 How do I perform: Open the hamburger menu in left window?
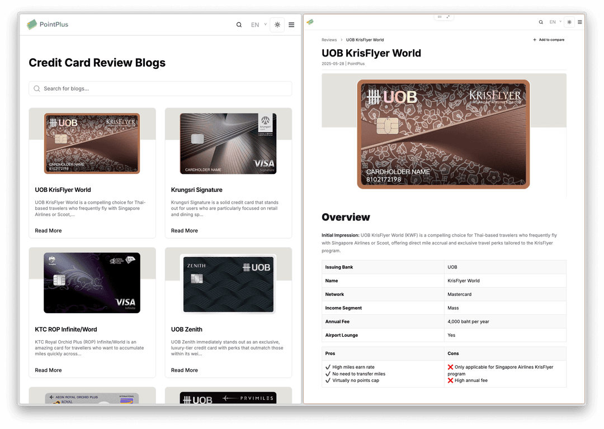(x=291, y=25)
